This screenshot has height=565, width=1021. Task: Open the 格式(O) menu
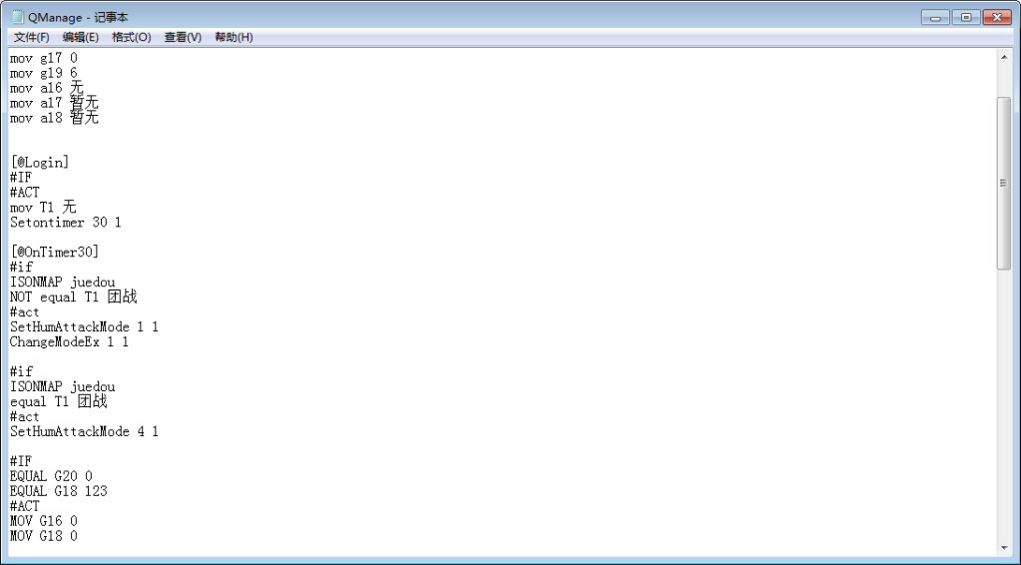click(131, 37)
